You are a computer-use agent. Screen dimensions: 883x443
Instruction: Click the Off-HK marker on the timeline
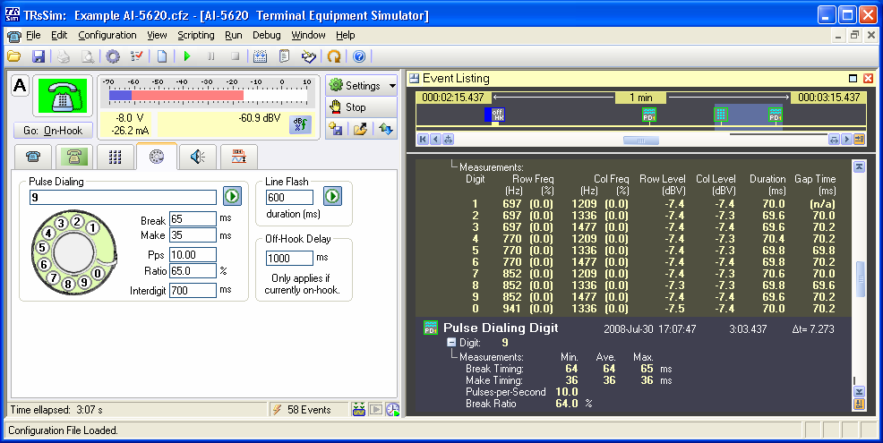coord(495,115)
